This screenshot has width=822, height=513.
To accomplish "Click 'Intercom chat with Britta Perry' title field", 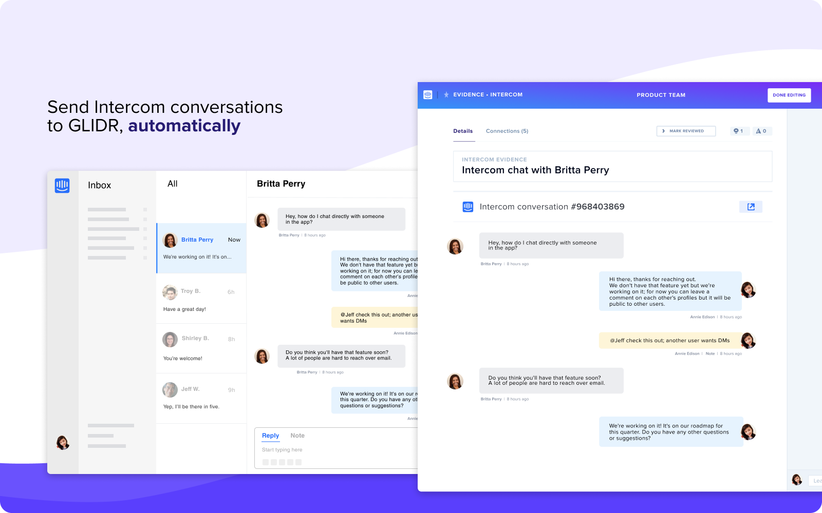I will [x=612, y=167].
